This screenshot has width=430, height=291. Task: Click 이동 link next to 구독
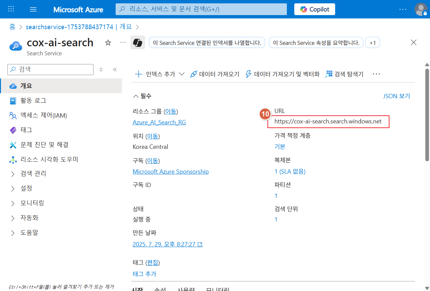(x=152, y=161)
